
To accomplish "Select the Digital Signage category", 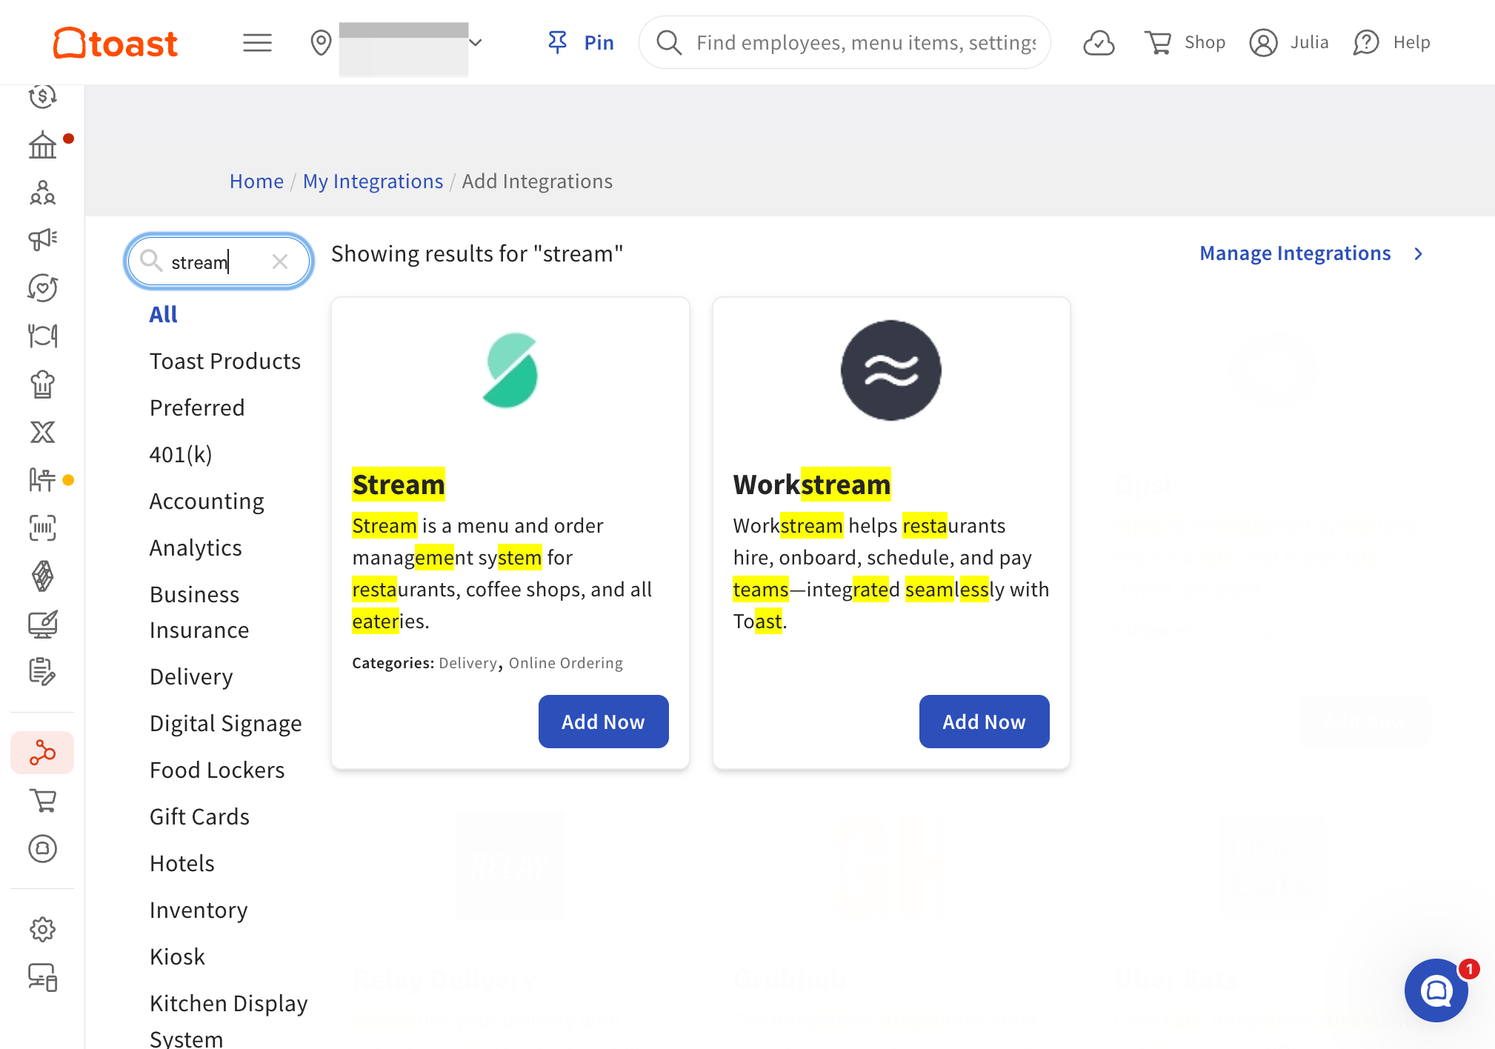I will coord(226,724).
